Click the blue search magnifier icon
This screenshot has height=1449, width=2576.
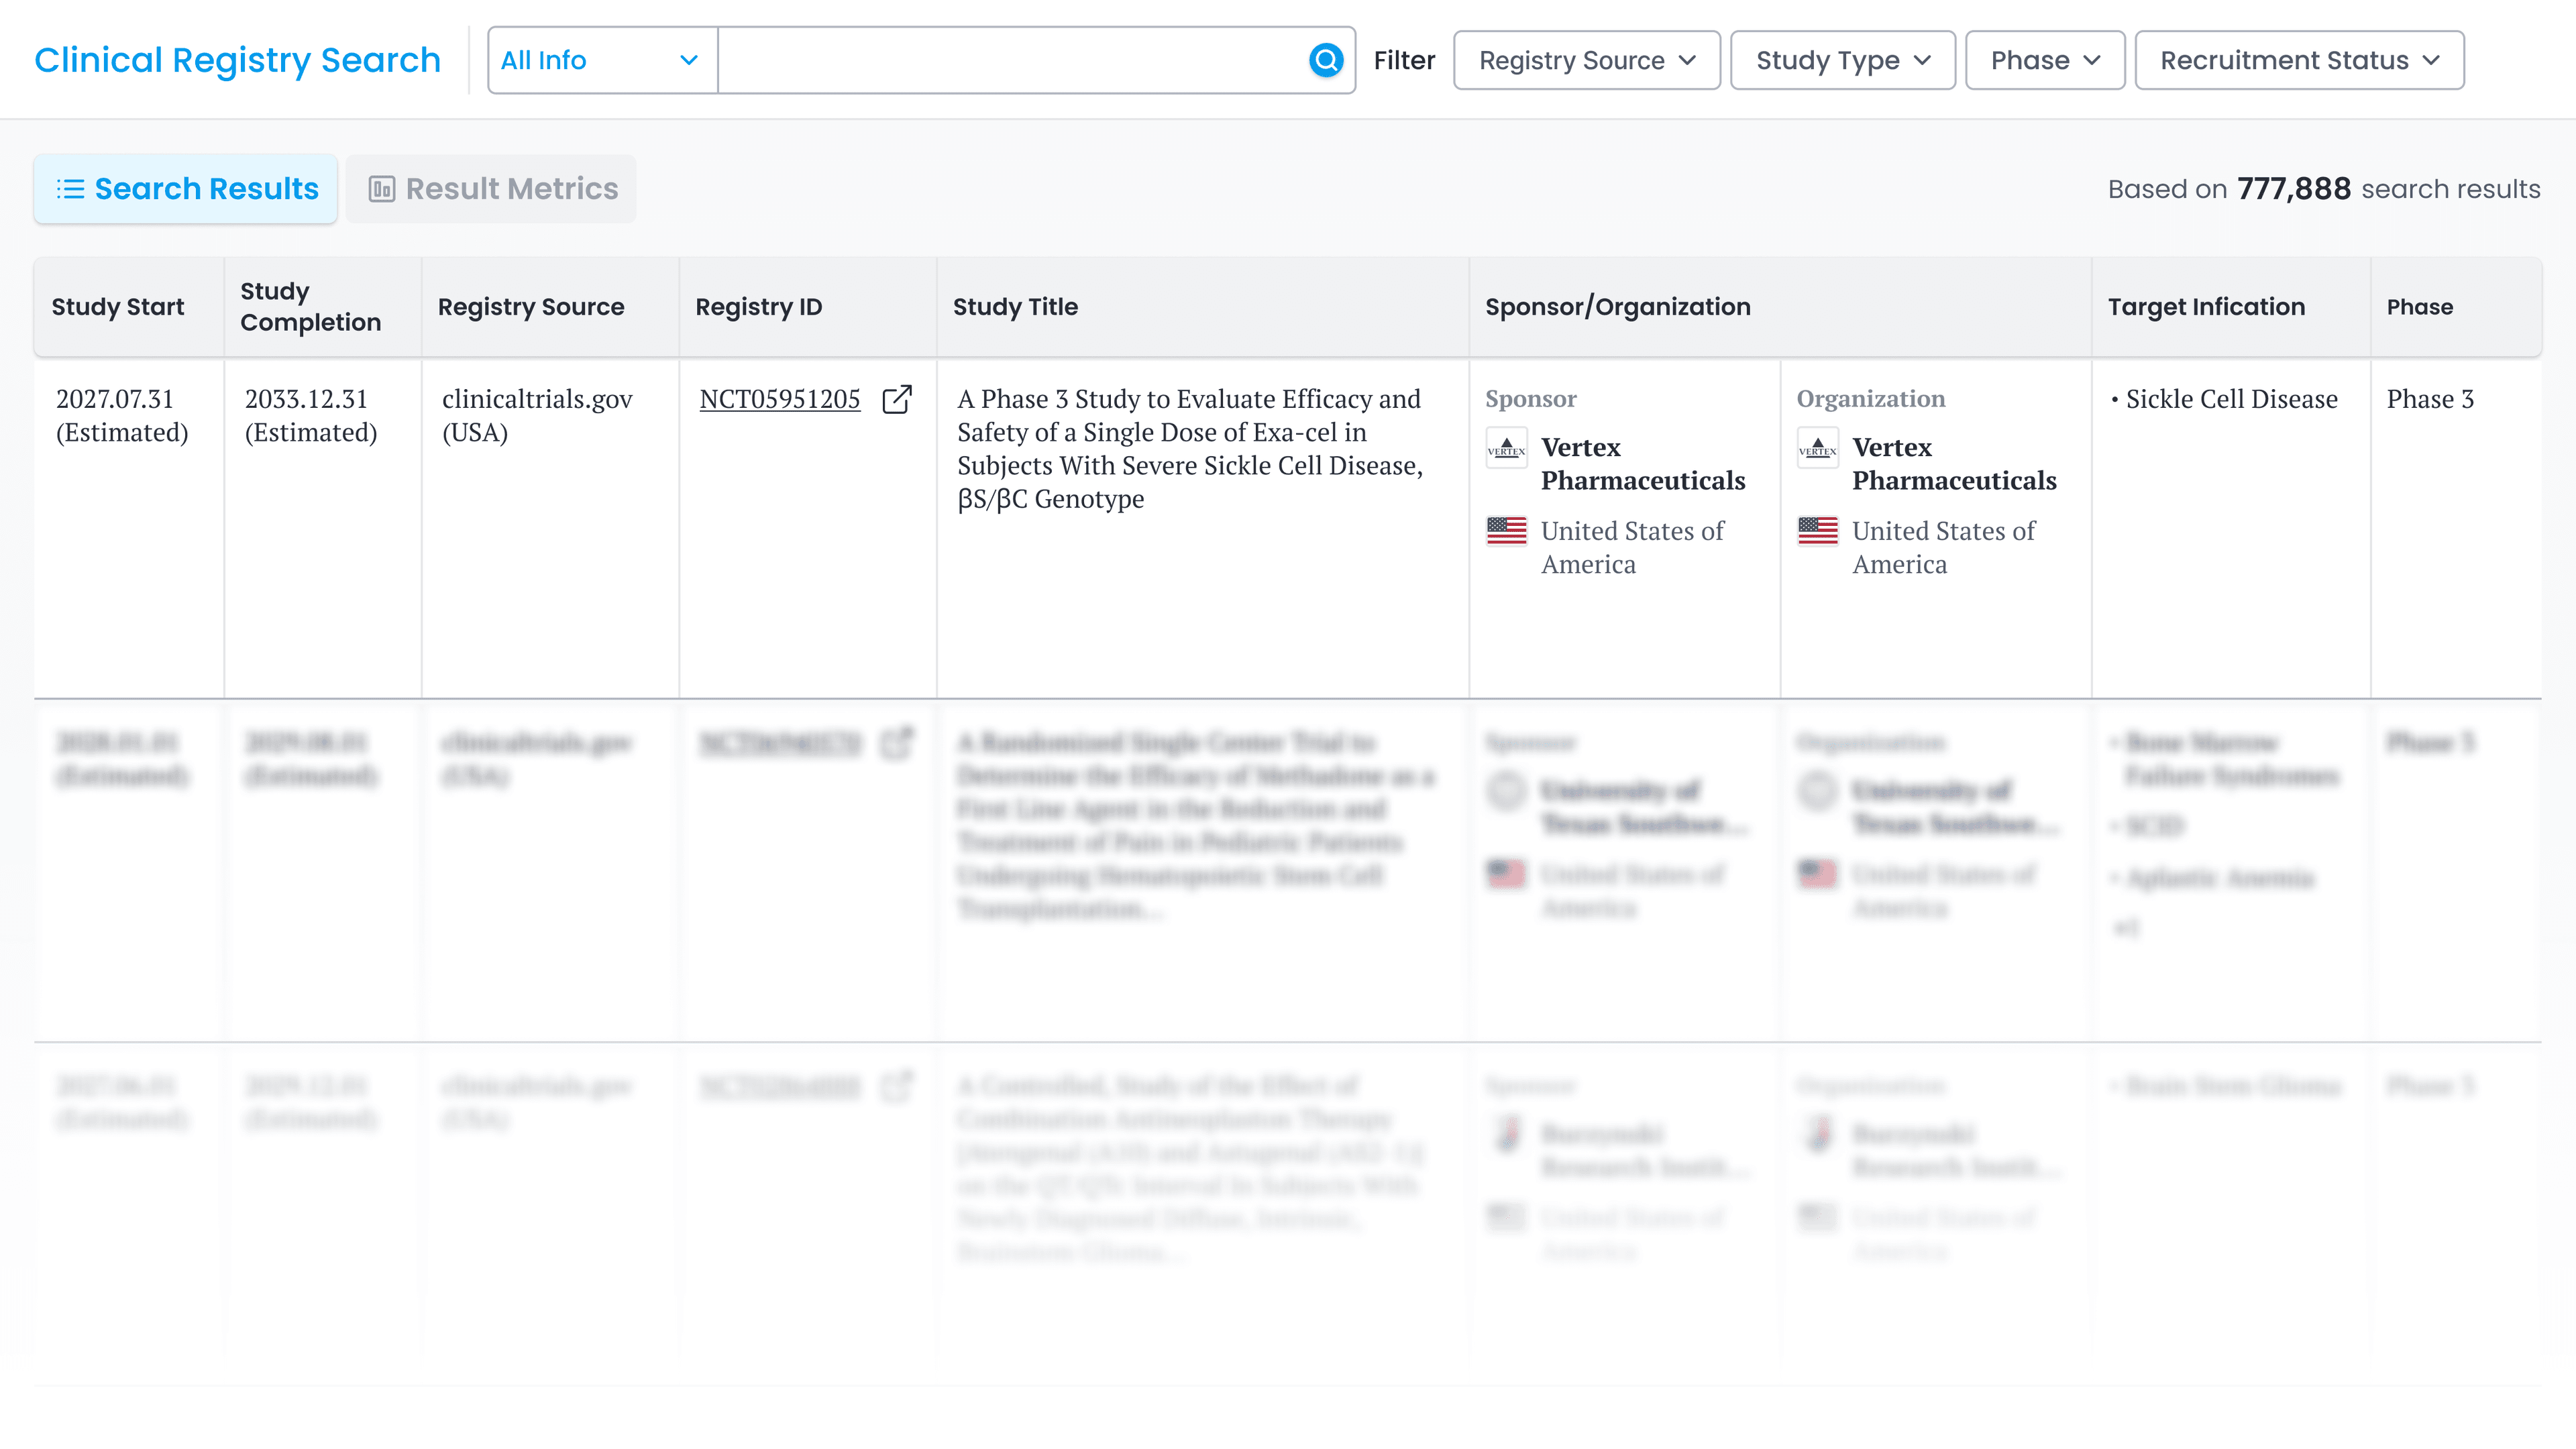point(1325,60)
